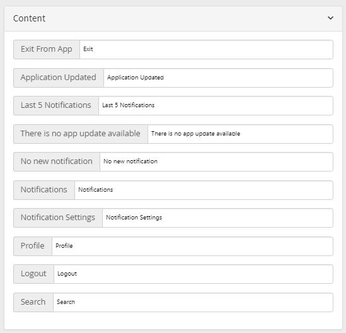
Task: Click the Exit From App label
Action: (47, 49)
